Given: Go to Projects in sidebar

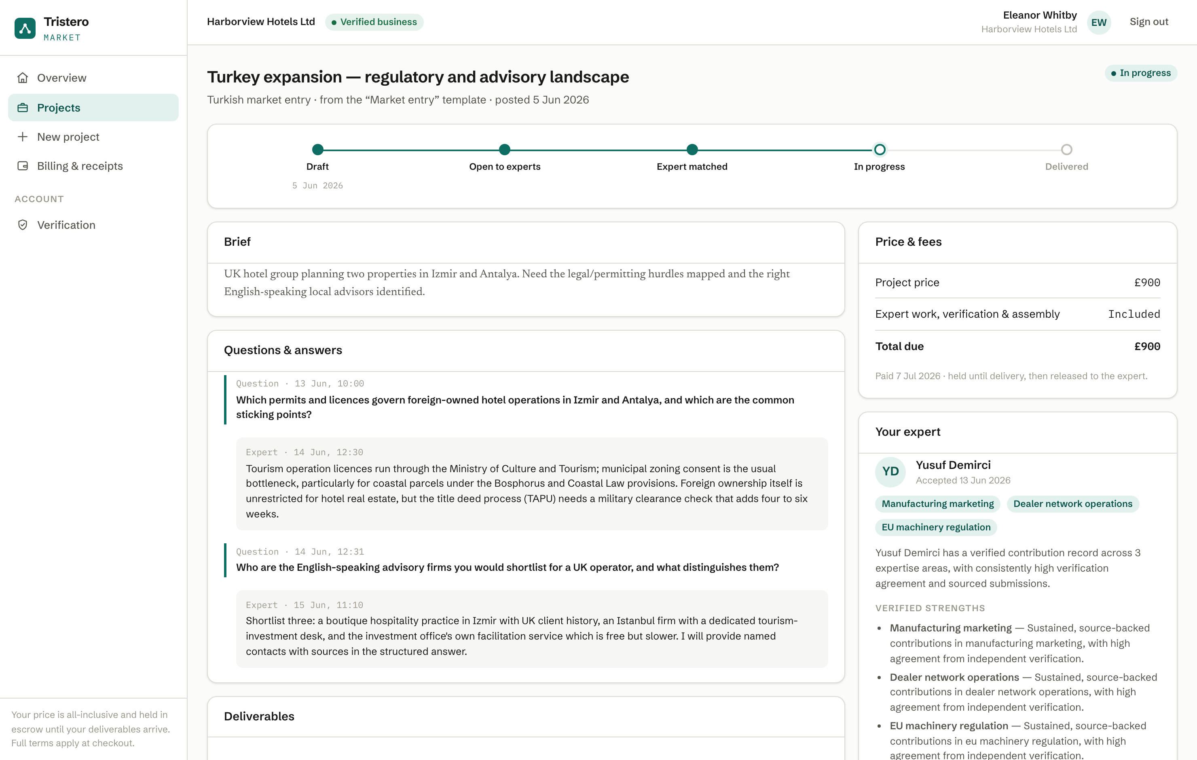Looking at the screenshot, I should coord(93,108).
